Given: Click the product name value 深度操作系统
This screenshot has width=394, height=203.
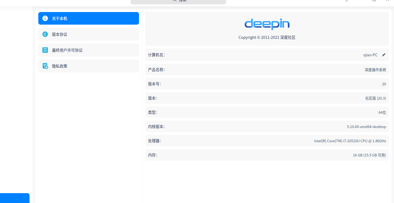Looking at the screenshot, I should click(x=375, y=70).
